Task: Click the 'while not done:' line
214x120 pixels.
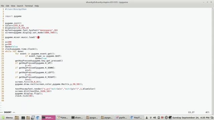Action: (14, 51)
